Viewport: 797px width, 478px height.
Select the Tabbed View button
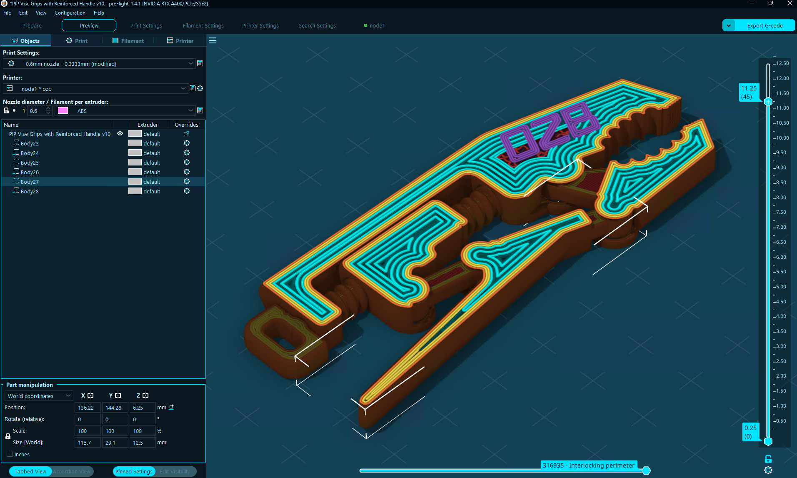point(30,471)
